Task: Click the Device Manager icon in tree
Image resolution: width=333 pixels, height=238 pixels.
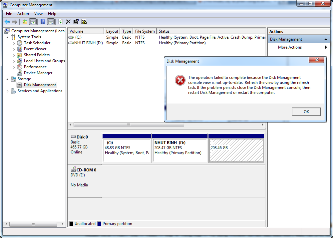Action: click(20, 73)
